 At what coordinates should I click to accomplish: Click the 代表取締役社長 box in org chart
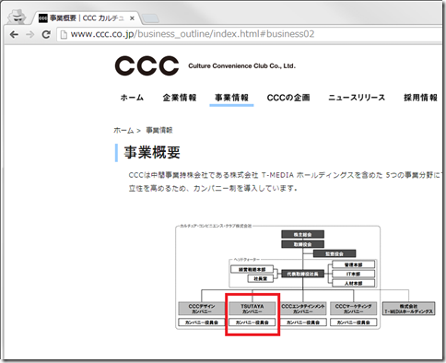tap(302, 274)
